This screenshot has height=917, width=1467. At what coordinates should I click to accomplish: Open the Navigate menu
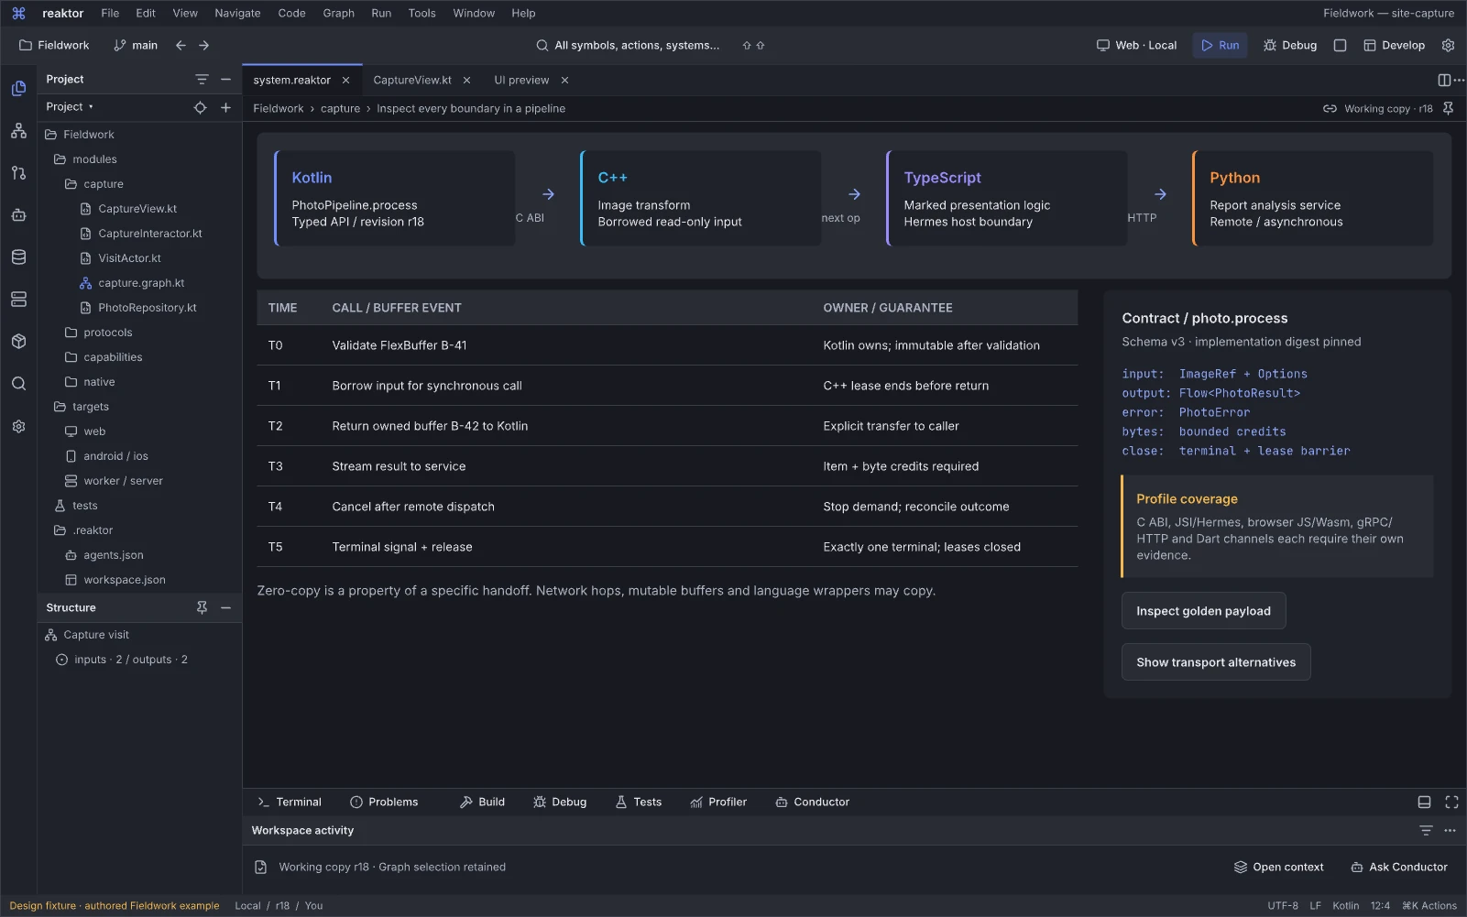coord(237,13)
